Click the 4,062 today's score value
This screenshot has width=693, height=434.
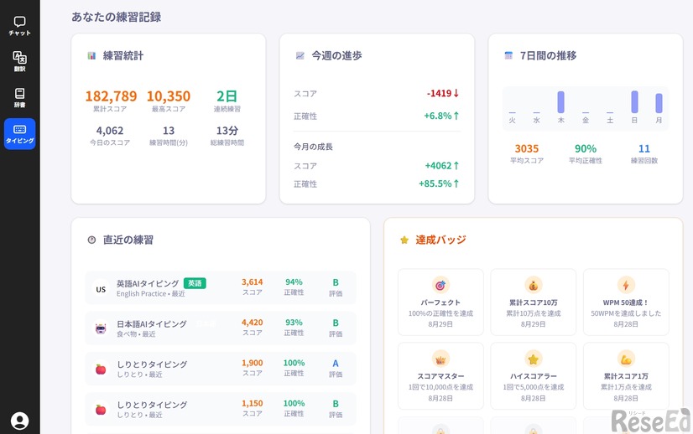tap(110, 131)
